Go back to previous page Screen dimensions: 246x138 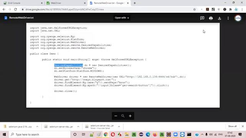tap(4, 9)
